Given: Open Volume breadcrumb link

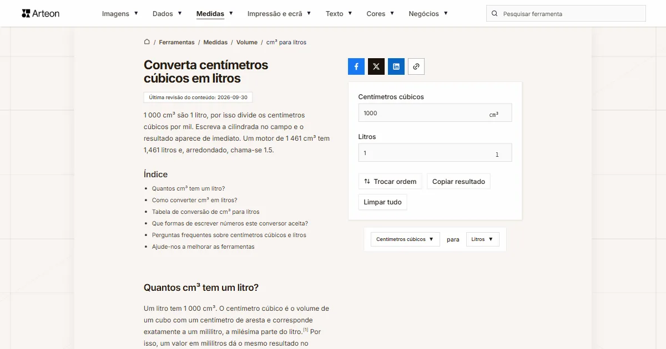Looking at the screenshot, I should point(247,42).
